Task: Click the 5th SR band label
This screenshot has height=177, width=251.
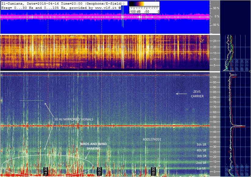Action: click(x=201, y=144)
